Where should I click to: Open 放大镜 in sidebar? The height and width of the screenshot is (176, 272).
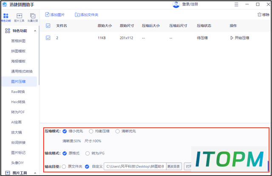click(x=17, y=132)
